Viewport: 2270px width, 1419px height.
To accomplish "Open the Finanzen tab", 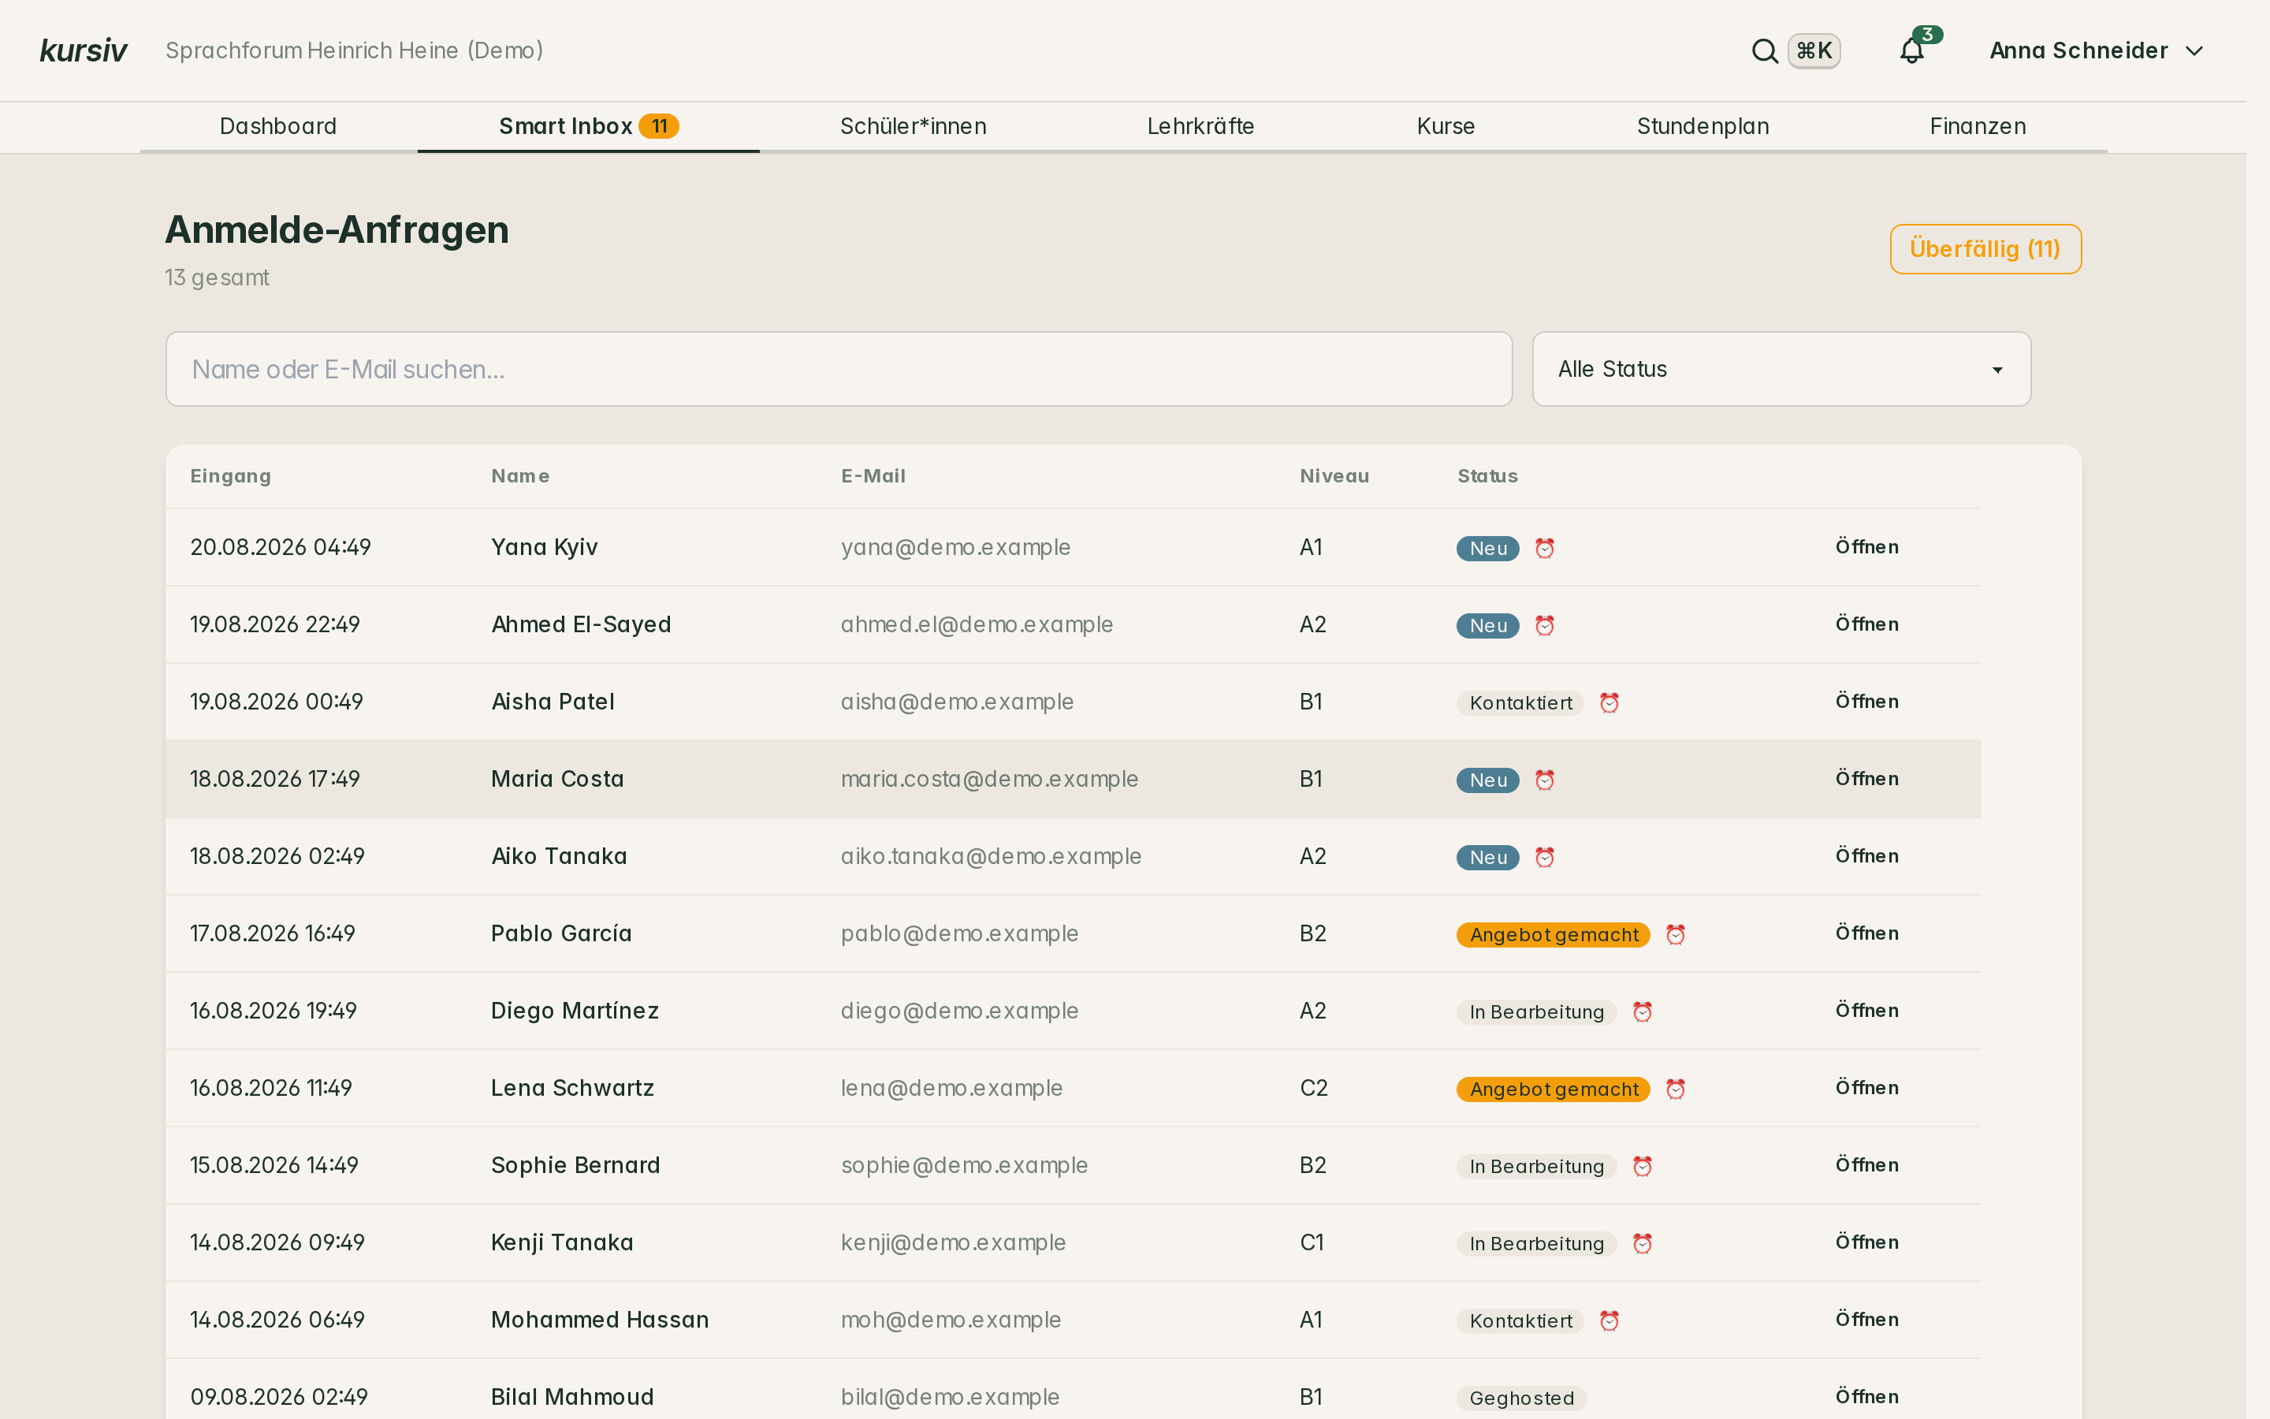I will [x=1978, y=127].
